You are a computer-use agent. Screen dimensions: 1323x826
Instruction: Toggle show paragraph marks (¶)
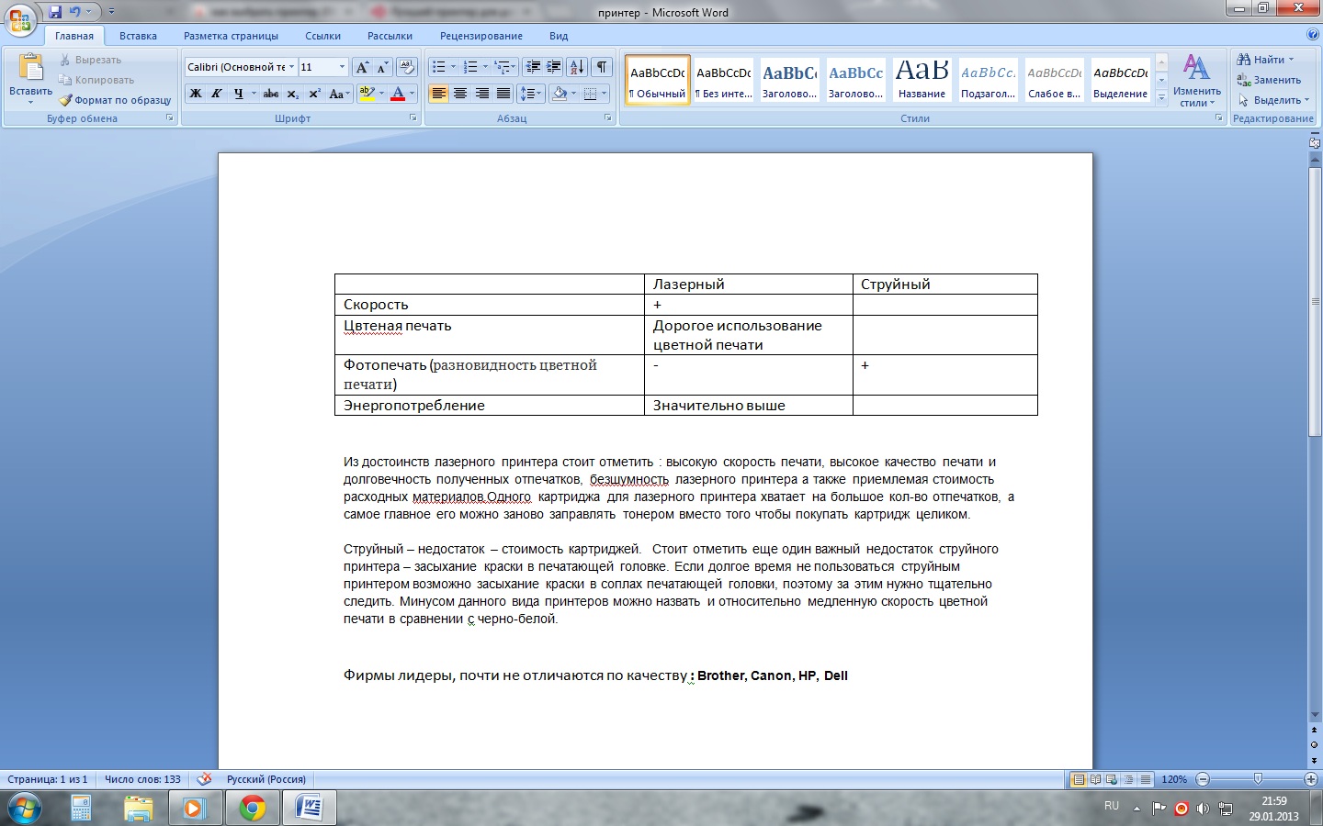click(602, 67)
